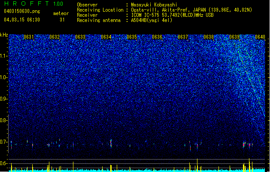The image size is (270, 172).
Task: Click the 0636 time marker
Action: 157,37
